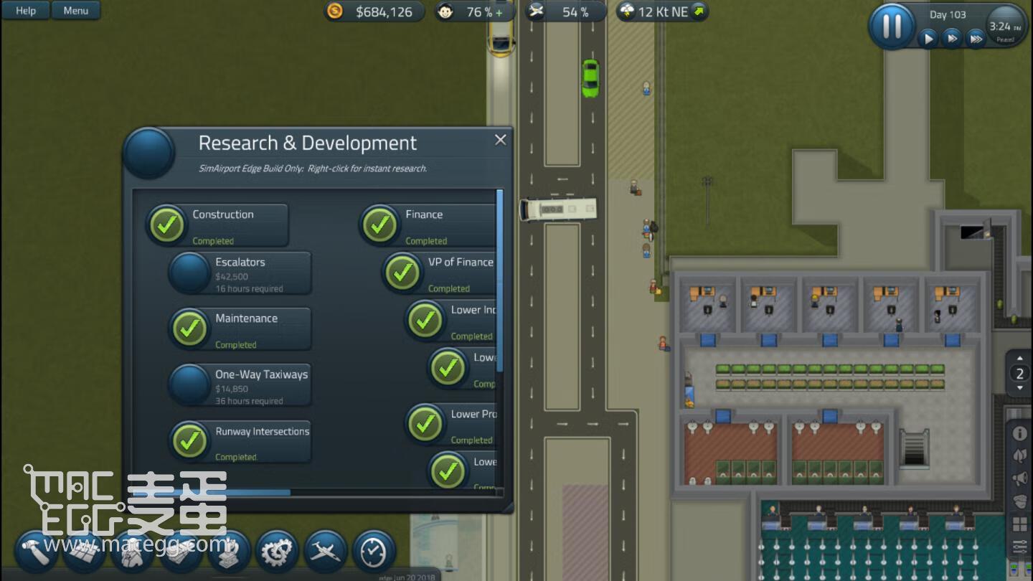This screenshot has height=581, width=1033.
Task: Click the Escalators empty research orb
Action: point(190,273)
